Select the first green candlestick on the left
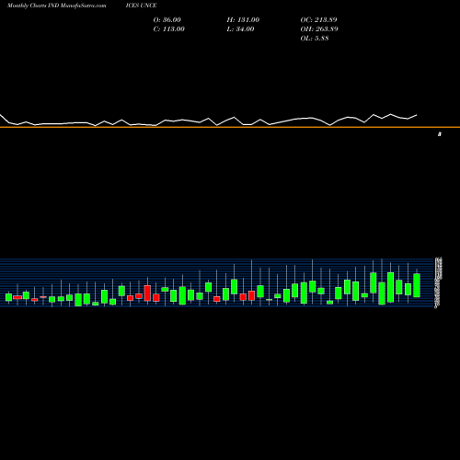The height and width of the screenshot is (460, 460). point(8,297)
